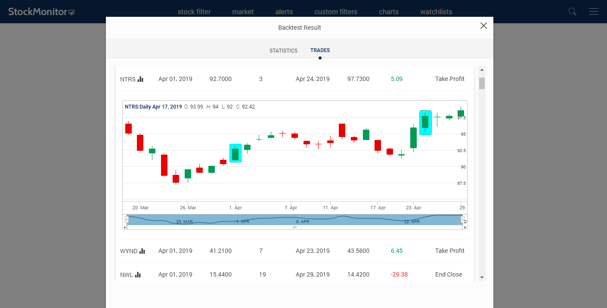Click the highlighted Apr 24 exit candle
The height and width of the screenshot is (308, 607).
coord(425,123)
